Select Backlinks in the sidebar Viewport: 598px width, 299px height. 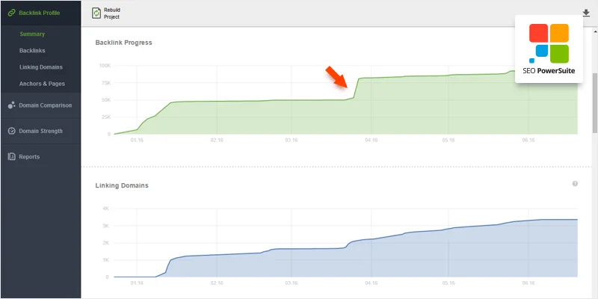coord(33,50)
